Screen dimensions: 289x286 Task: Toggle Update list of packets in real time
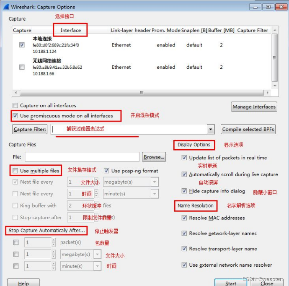pos(184,158)
